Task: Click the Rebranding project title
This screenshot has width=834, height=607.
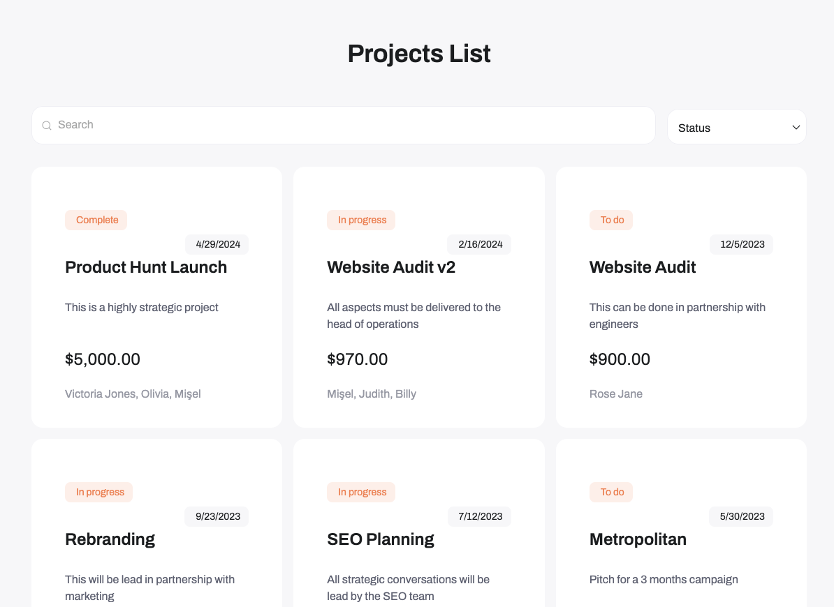Action: point(110,539)
